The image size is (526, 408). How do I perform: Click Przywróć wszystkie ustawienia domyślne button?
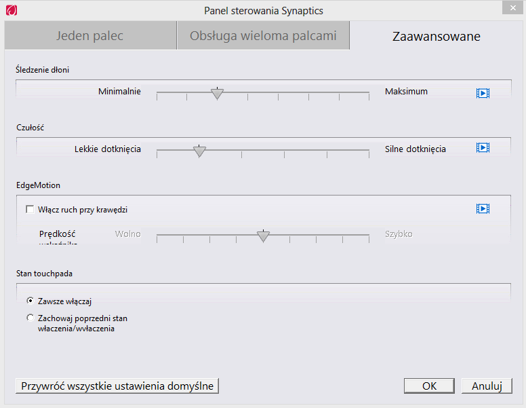117,386
